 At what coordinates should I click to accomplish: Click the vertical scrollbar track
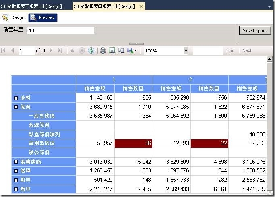pyautogui.click(x=270, y=126)
